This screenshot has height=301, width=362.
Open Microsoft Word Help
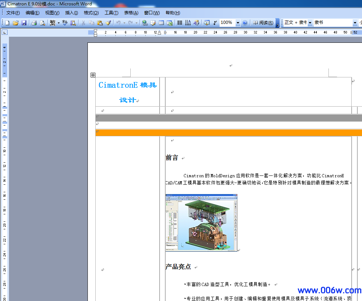coord(245,23)
